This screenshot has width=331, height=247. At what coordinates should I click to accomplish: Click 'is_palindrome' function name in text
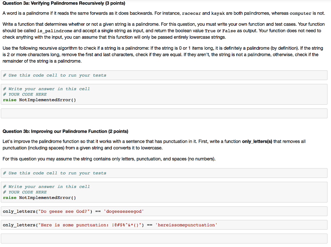[x=55, y=31]
